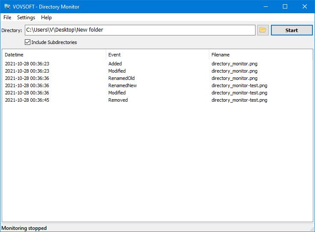Click filename in the RenamedOld row
The height and width of the screenshot is (232, 315).
tap(234, 78)
